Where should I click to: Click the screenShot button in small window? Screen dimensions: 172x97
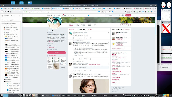[x=165, y=67]
